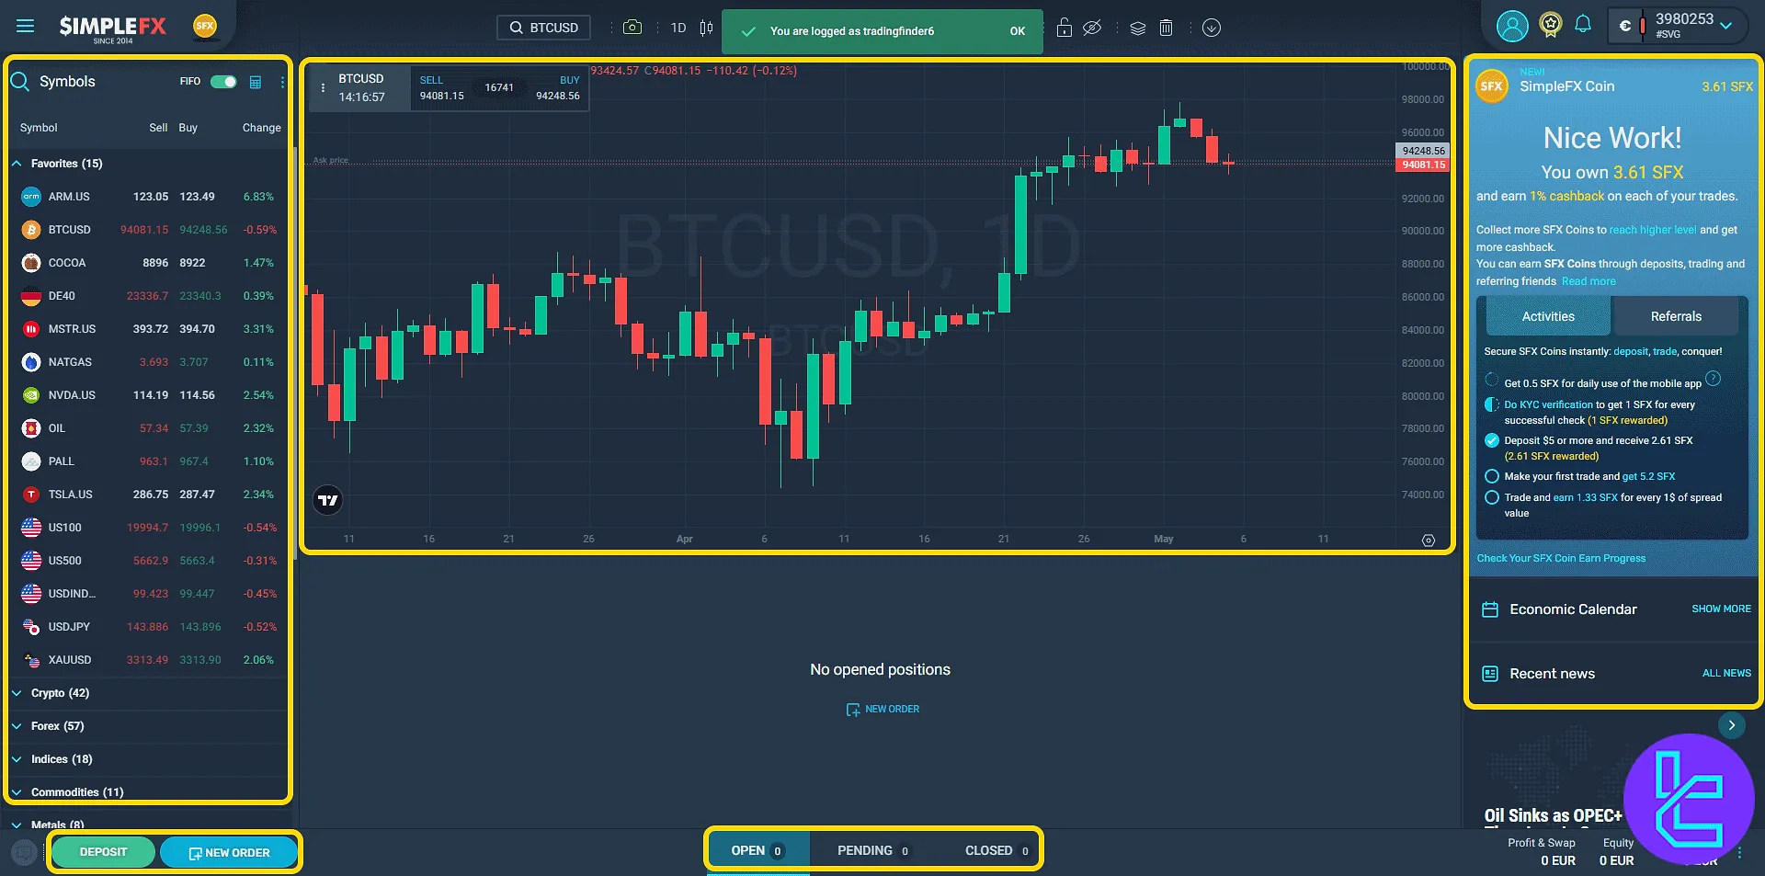The height and width of the screenshot is (876, 1765).
Task: Open the user profile avatar
Action: point(1512,26)
